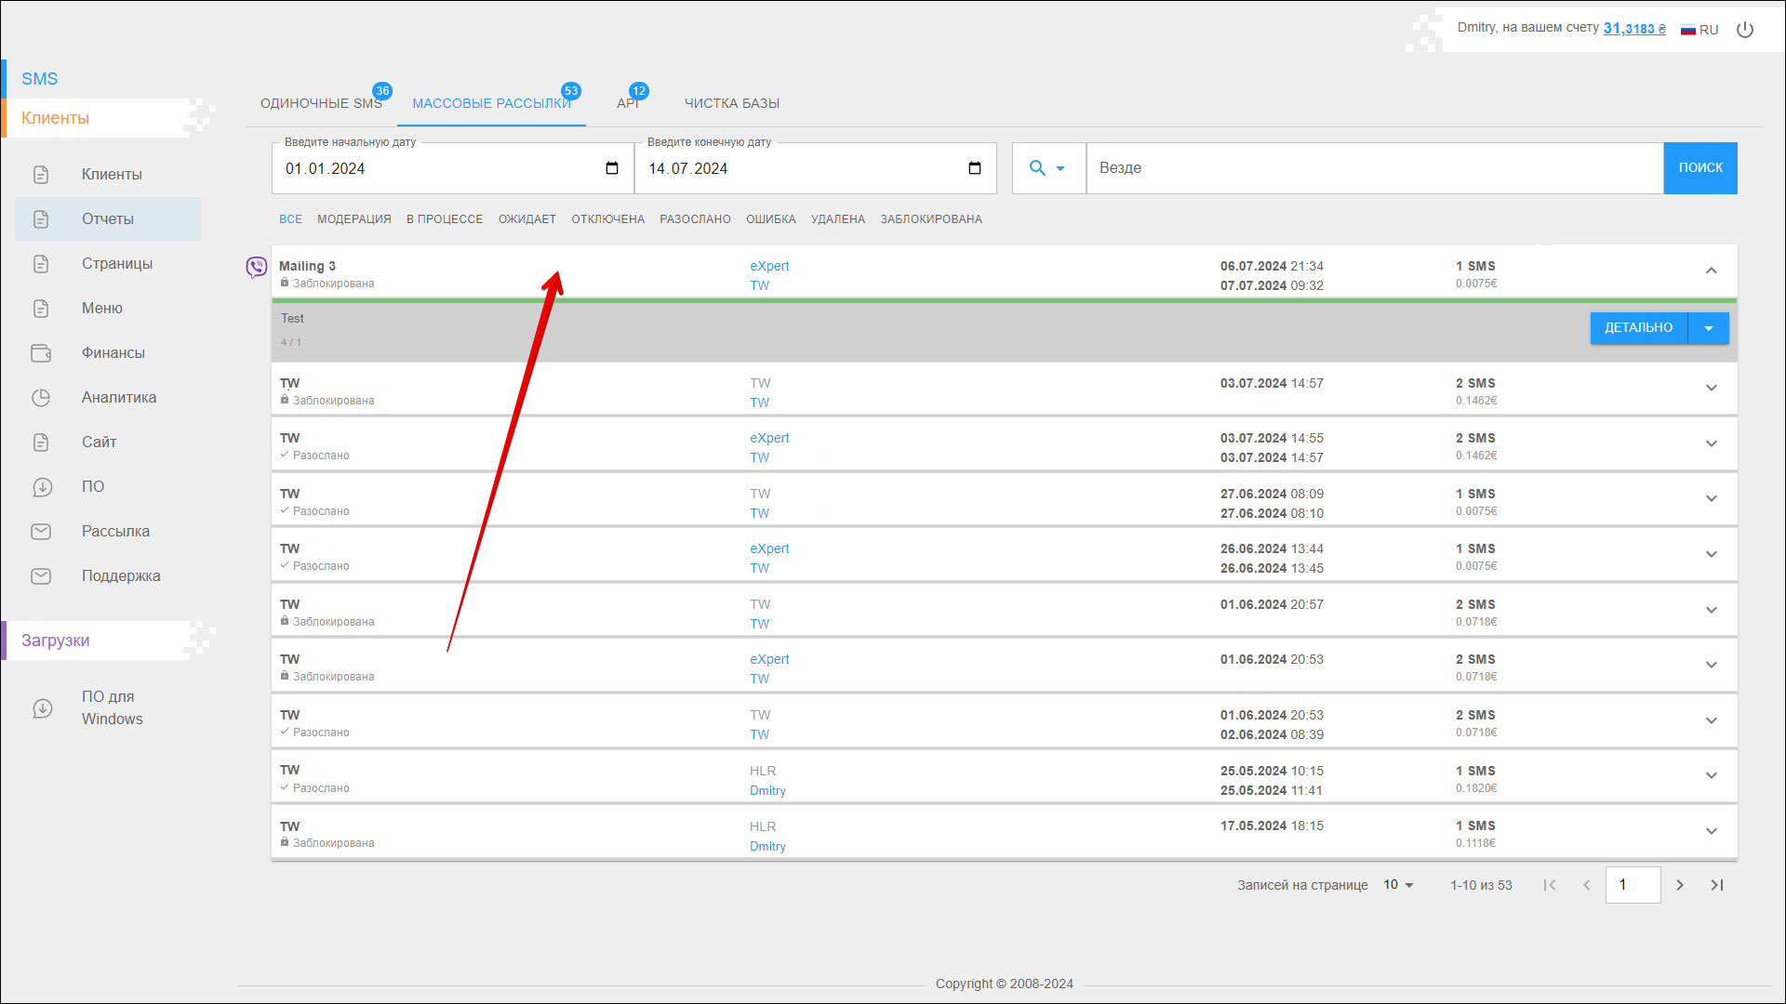The height and width of the screenshot is (1004, 1786).
Task: Click the Finance wallet icon
Action: [41, 353]
